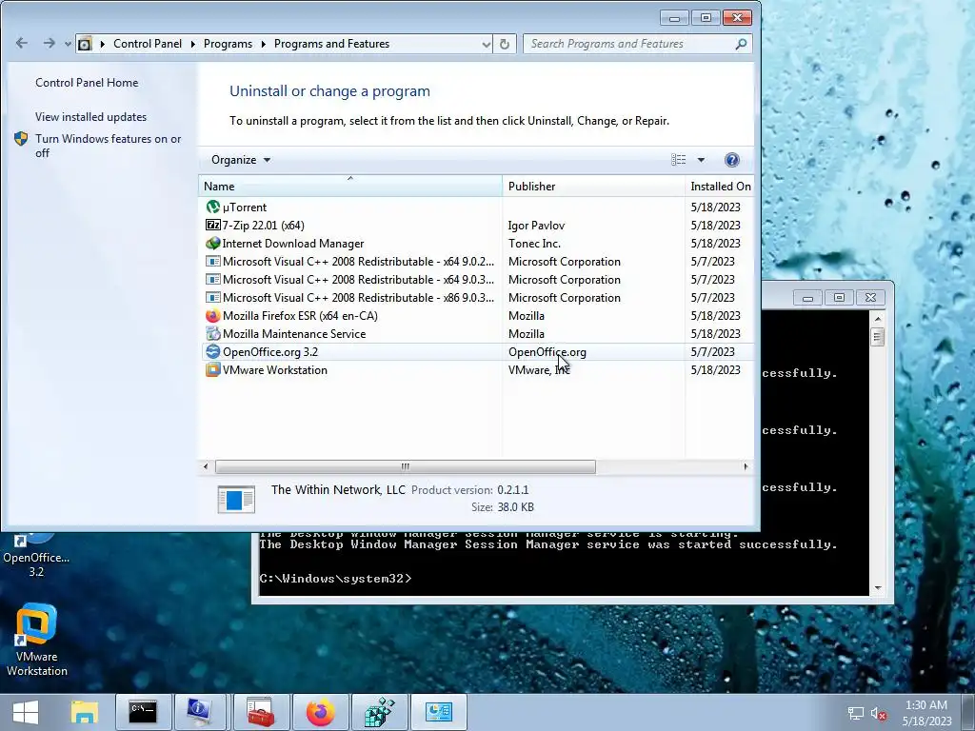Click the VMware Workstation desktop shortcut

coord(37,641)
